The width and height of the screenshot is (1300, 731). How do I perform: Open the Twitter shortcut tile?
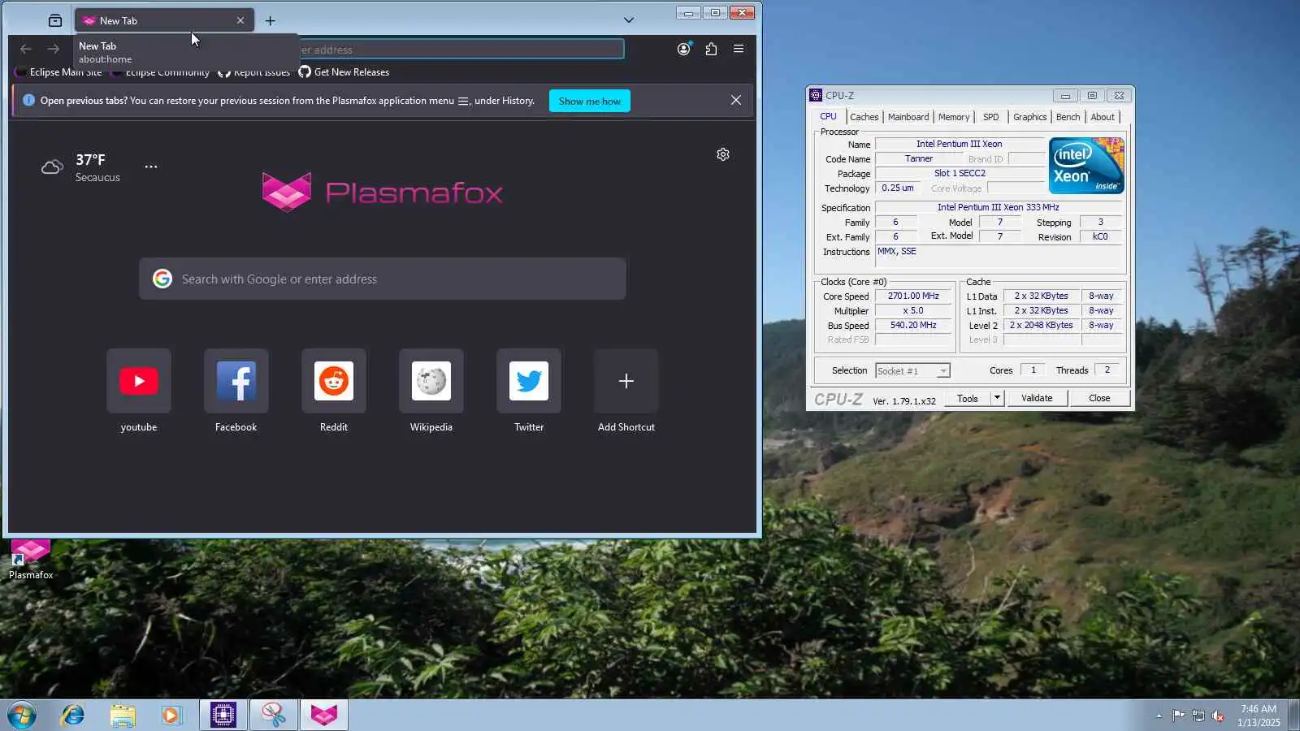(529, 381)
